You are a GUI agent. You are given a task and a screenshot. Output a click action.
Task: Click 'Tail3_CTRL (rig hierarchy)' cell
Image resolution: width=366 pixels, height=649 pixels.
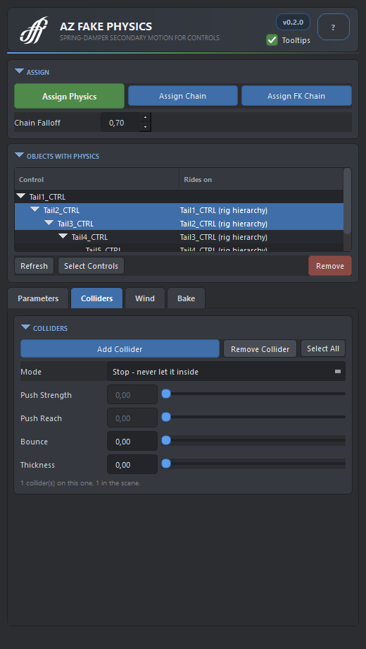point(224,237)
